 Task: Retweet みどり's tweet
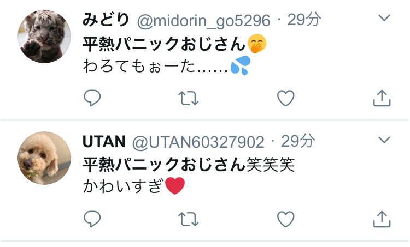188,98
